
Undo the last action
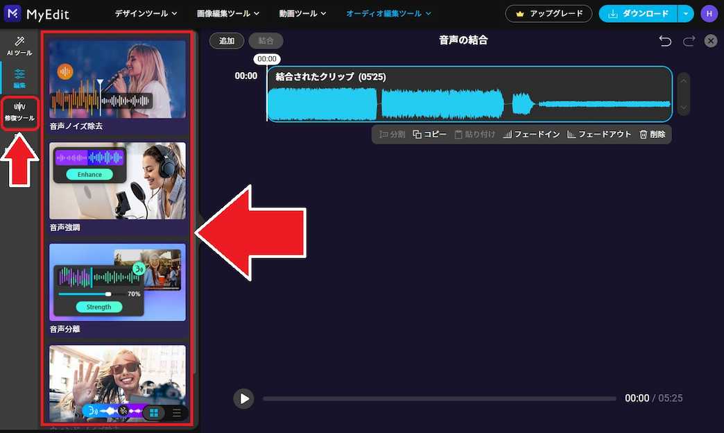(664, 41)
